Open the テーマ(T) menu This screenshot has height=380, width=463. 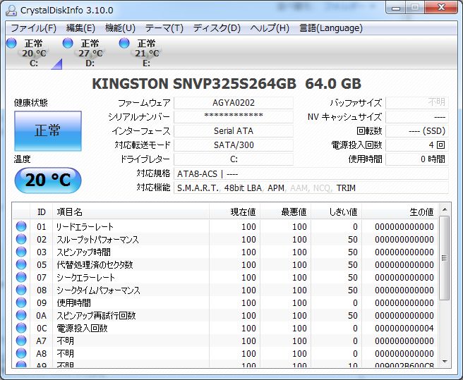(164, 28)
